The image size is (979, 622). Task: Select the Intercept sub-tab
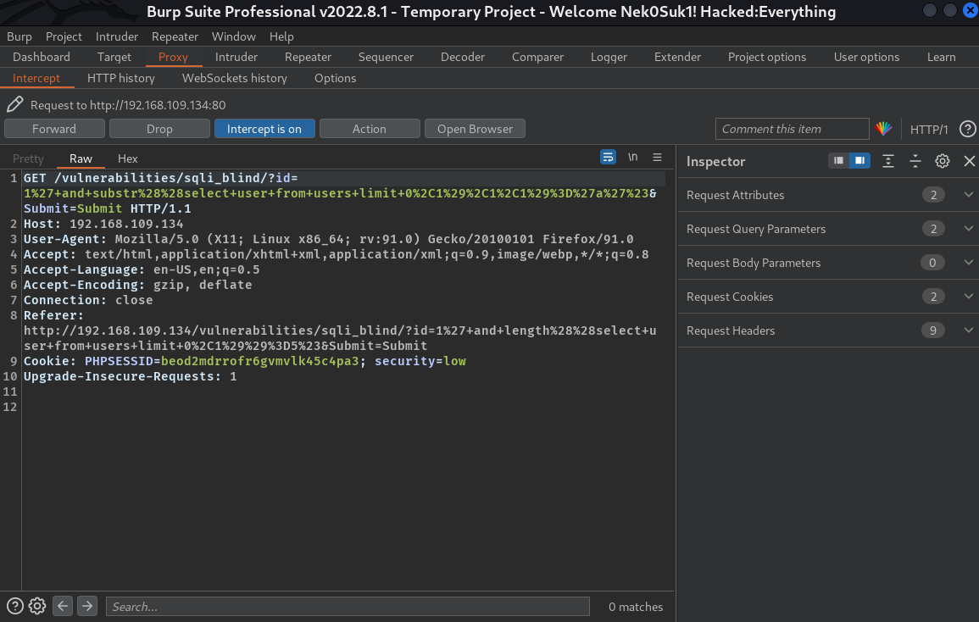pyautogui.click(x=36, y=78)
